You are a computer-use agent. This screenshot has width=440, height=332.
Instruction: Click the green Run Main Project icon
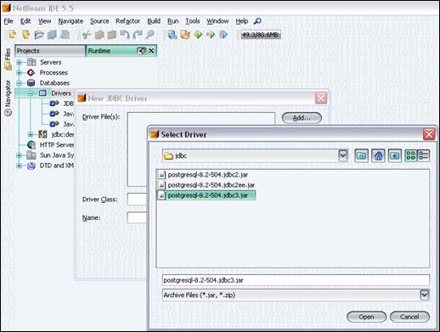[x=198, y=35]
